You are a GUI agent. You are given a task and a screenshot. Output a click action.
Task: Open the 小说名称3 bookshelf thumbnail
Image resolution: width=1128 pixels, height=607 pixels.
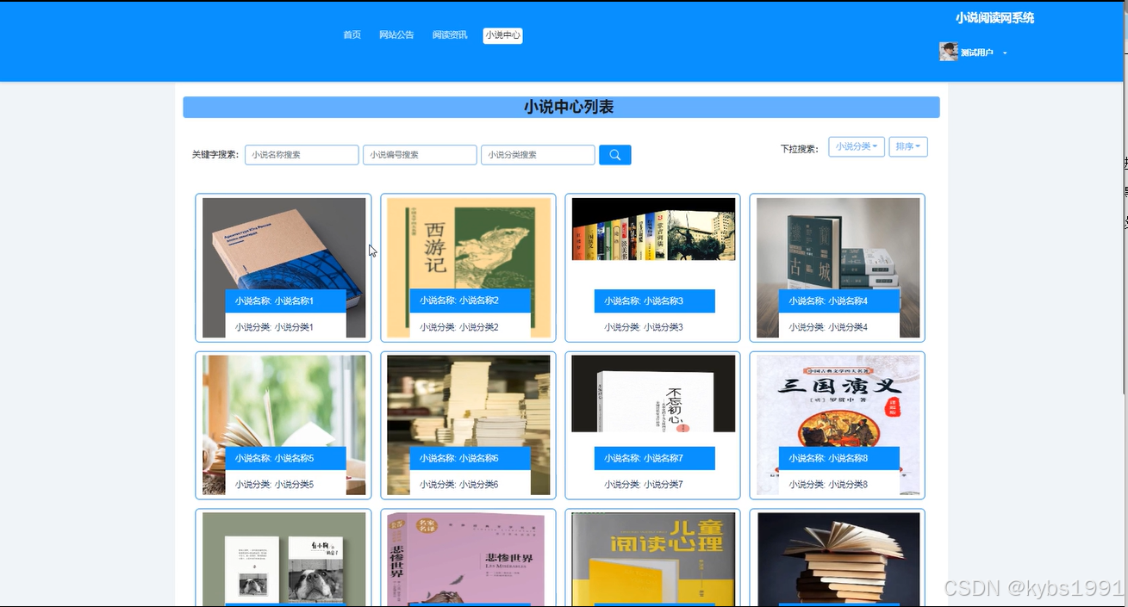pyautogui.click(x=653, y=229)
